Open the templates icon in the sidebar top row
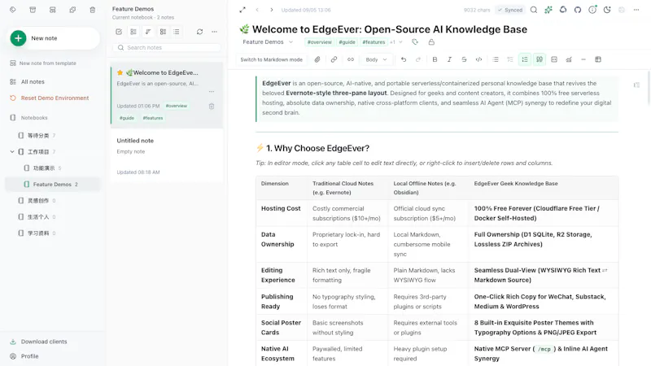This screenshot has height=366, width=651. tap(53, 10)
